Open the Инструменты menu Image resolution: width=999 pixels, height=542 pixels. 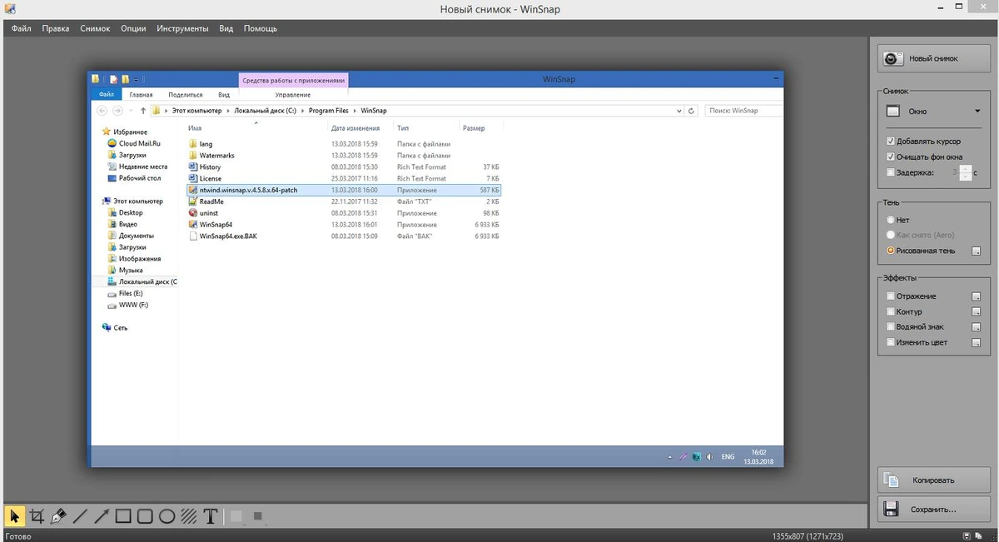coord(182,28)
